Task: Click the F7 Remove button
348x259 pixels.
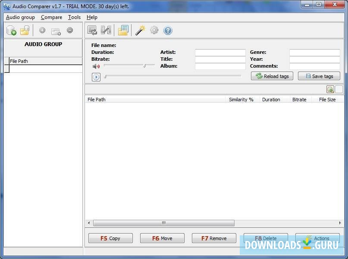Action: pos(214,238)
